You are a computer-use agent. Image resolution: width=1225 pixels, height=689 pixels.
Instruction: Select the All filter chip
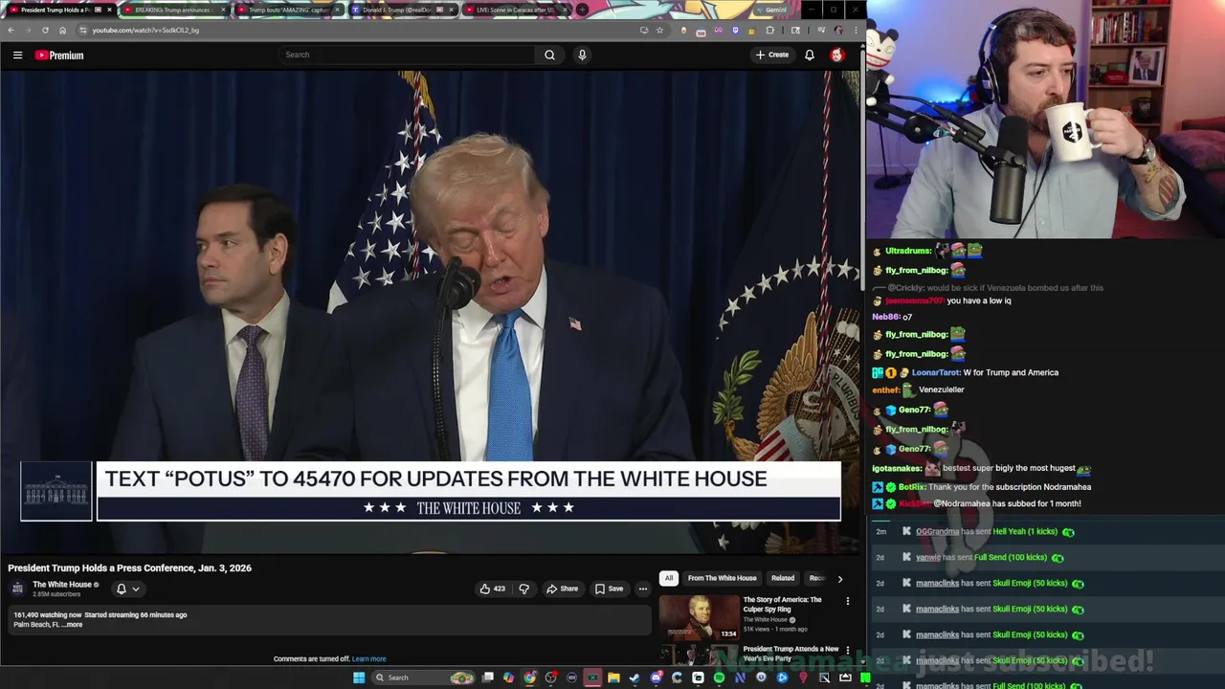point(669,578)
